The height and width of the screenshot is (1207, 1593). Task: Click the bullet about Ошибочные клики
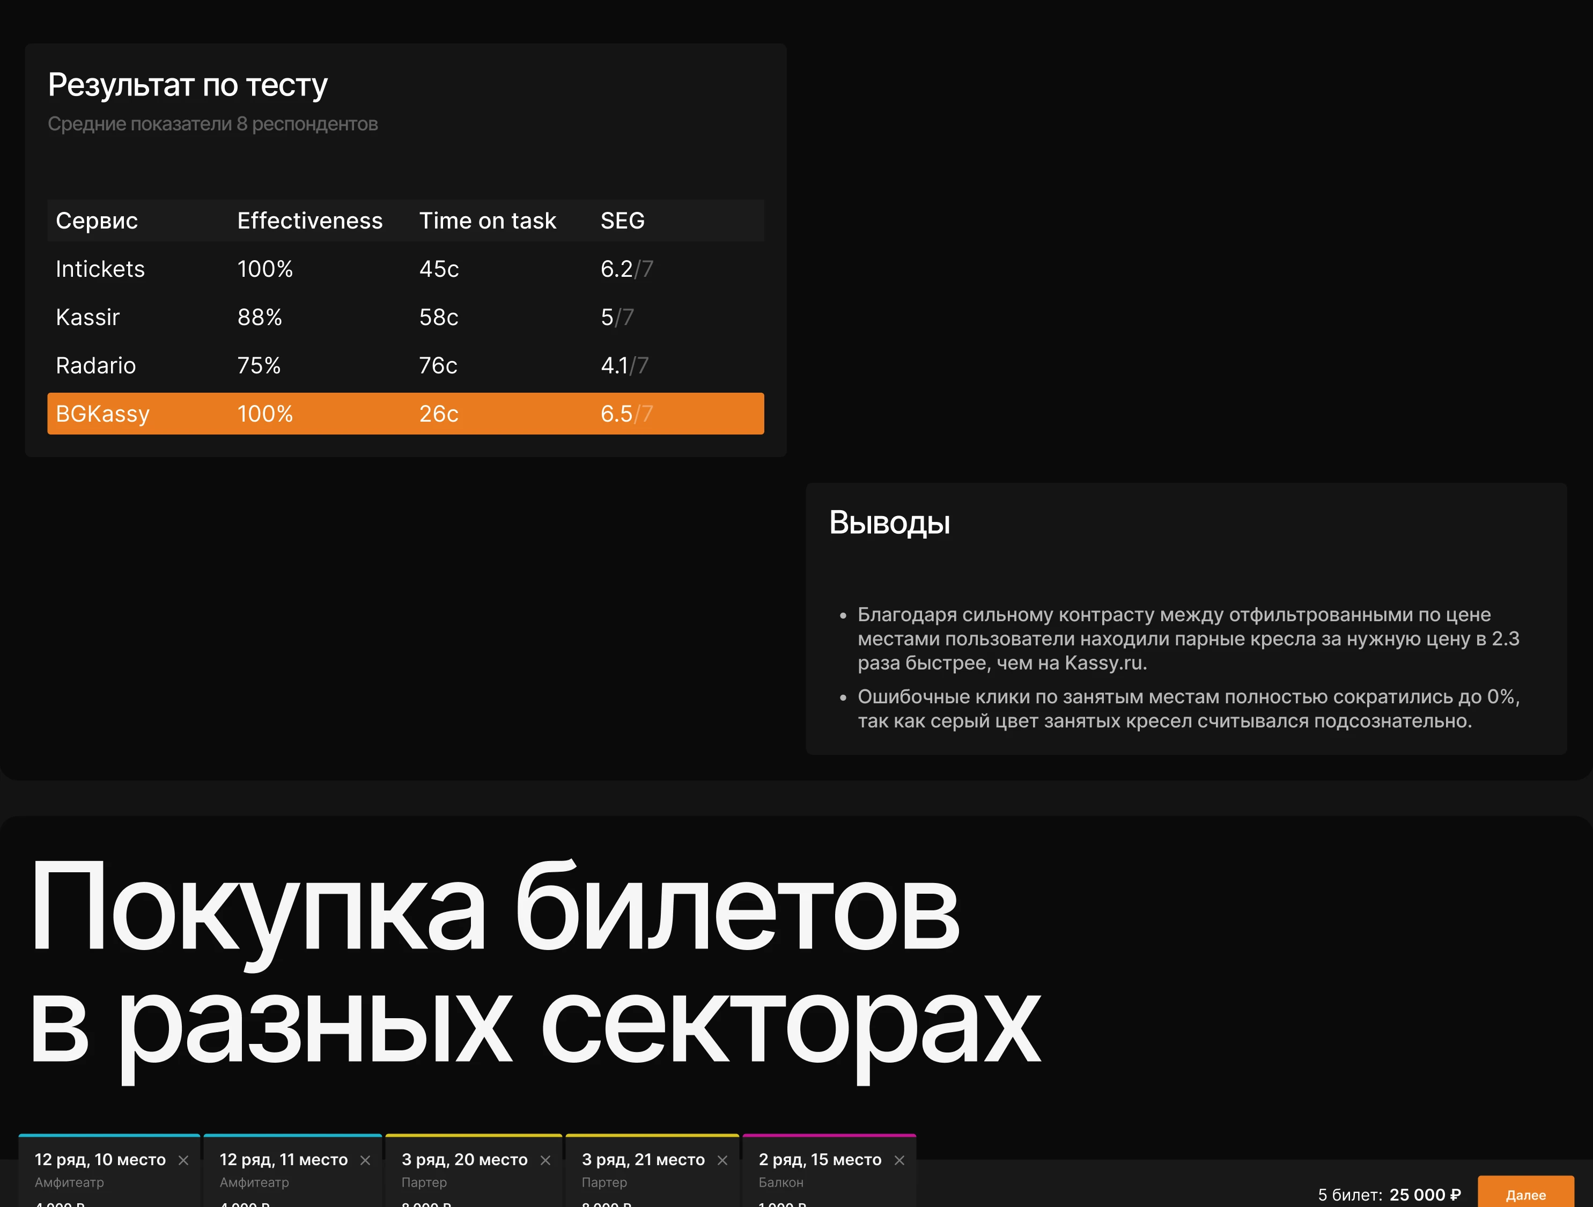point(1188,709)
